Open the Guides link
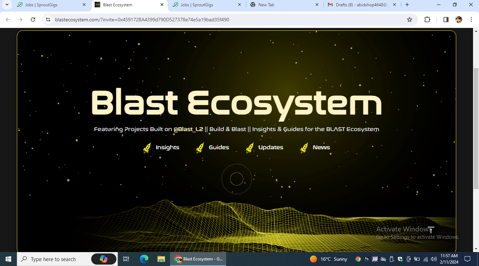 (219, 148)
